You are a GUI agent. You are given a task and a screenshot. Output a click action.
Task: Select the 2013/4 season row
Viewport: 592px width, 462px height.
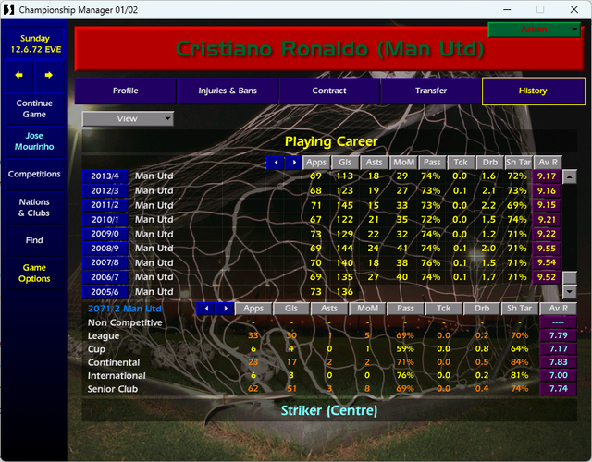point(105,176)
